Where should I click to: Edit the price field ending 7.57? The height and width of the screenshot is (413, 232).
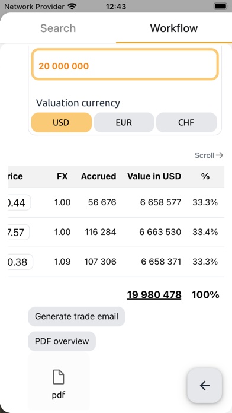pyautogui.click(x=19, y=232)
